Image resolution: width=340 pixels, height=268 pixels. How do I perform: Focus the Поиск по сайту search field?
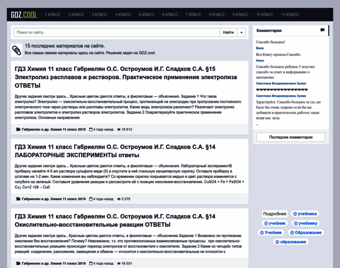coord(117,33)
